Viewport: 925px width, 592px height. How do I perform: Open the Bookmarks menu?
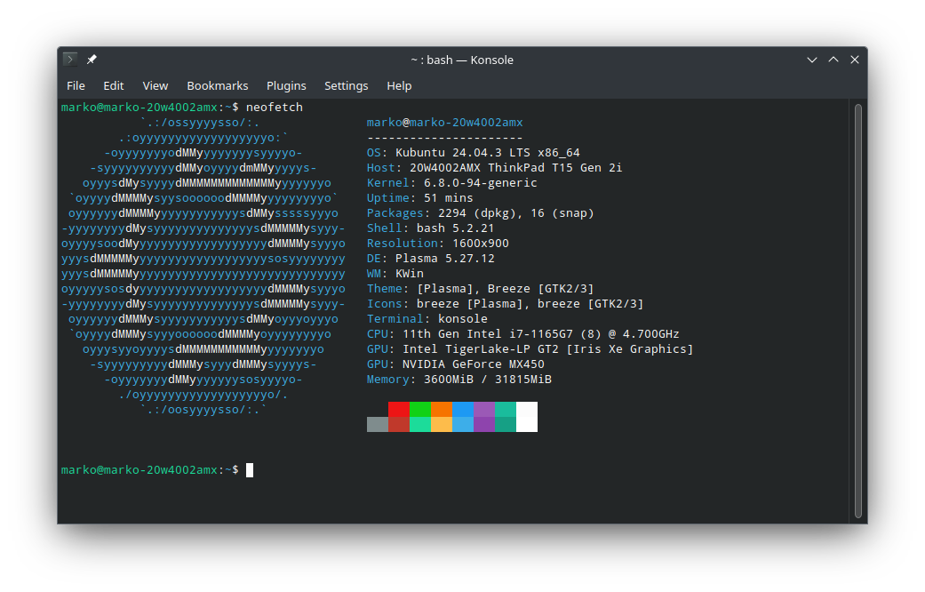coord(217,85)
